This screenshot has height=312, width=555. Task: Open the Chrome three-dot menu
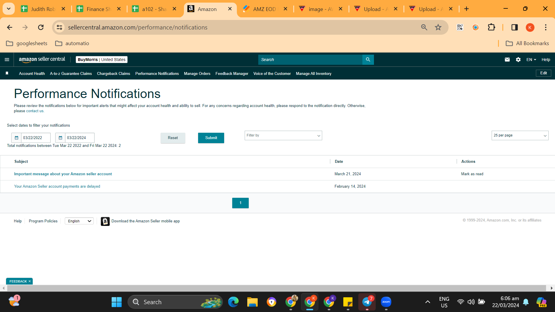point(546,27)
